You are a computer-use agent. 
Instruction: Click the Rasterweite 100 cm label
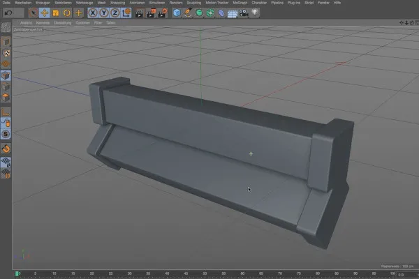point(397,266)
